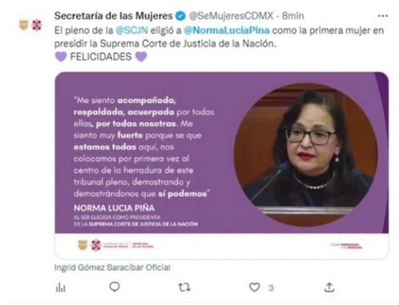Open the Secretaría de las Mujeres profile name

click(x=113, y=16)
